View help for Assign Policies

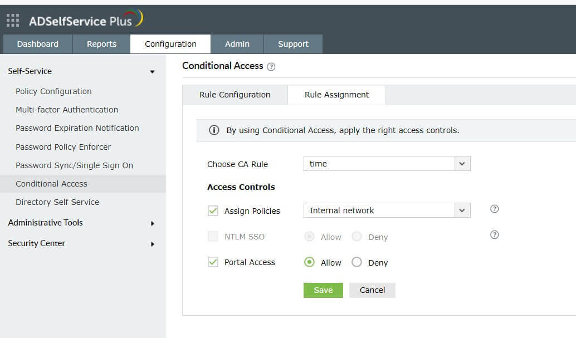coord(494,209)
